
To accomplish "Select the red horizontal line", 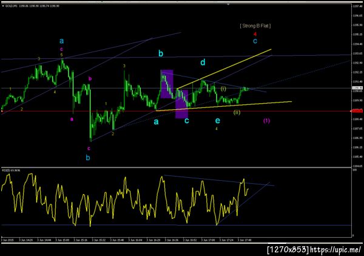I will click(x=177, y=111).
